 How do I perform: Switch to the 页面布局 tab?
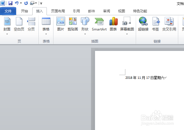pos(58,11)
